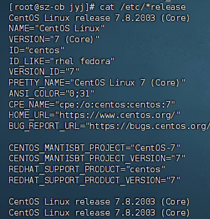Click the CENTOS_MANTISBT_PROJECT="CentOS-7" line
The height and width of the screenshot is (219, 210).
(x=95, y=148)
